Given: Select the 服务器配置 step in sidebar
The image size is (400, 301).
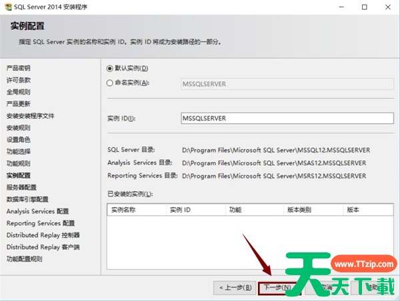Looking at the screenshot, I should tap(22, 188).
